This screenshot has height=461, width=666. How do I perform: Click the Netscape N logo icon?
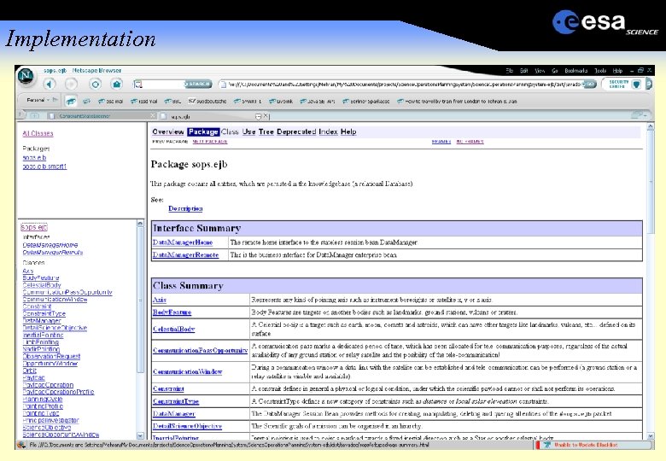[26, 76]
